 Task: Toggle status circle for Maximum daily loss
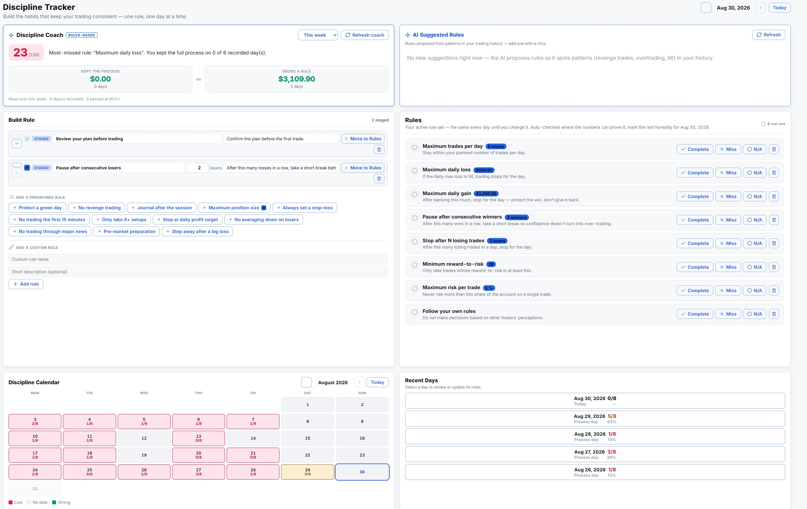[x=415, y=171]
